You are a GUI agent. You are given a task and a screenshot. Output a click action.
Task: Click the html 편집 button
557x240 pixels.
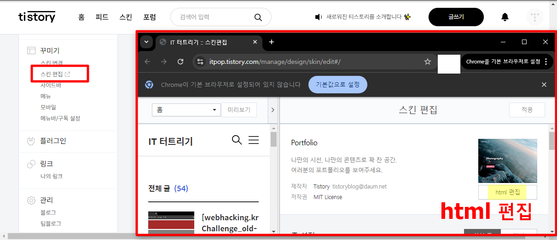tap(507, 192)
